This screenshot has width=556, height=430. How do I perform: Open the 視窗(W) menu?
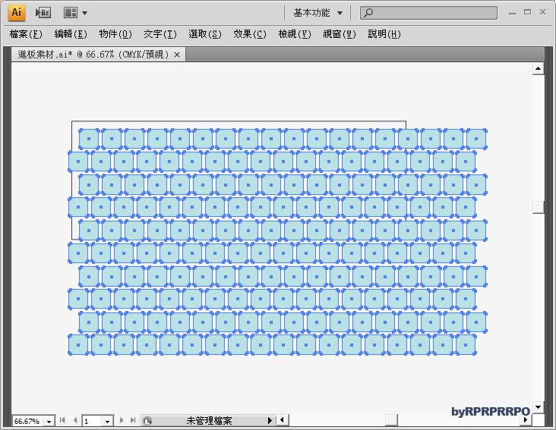point(340,34)
